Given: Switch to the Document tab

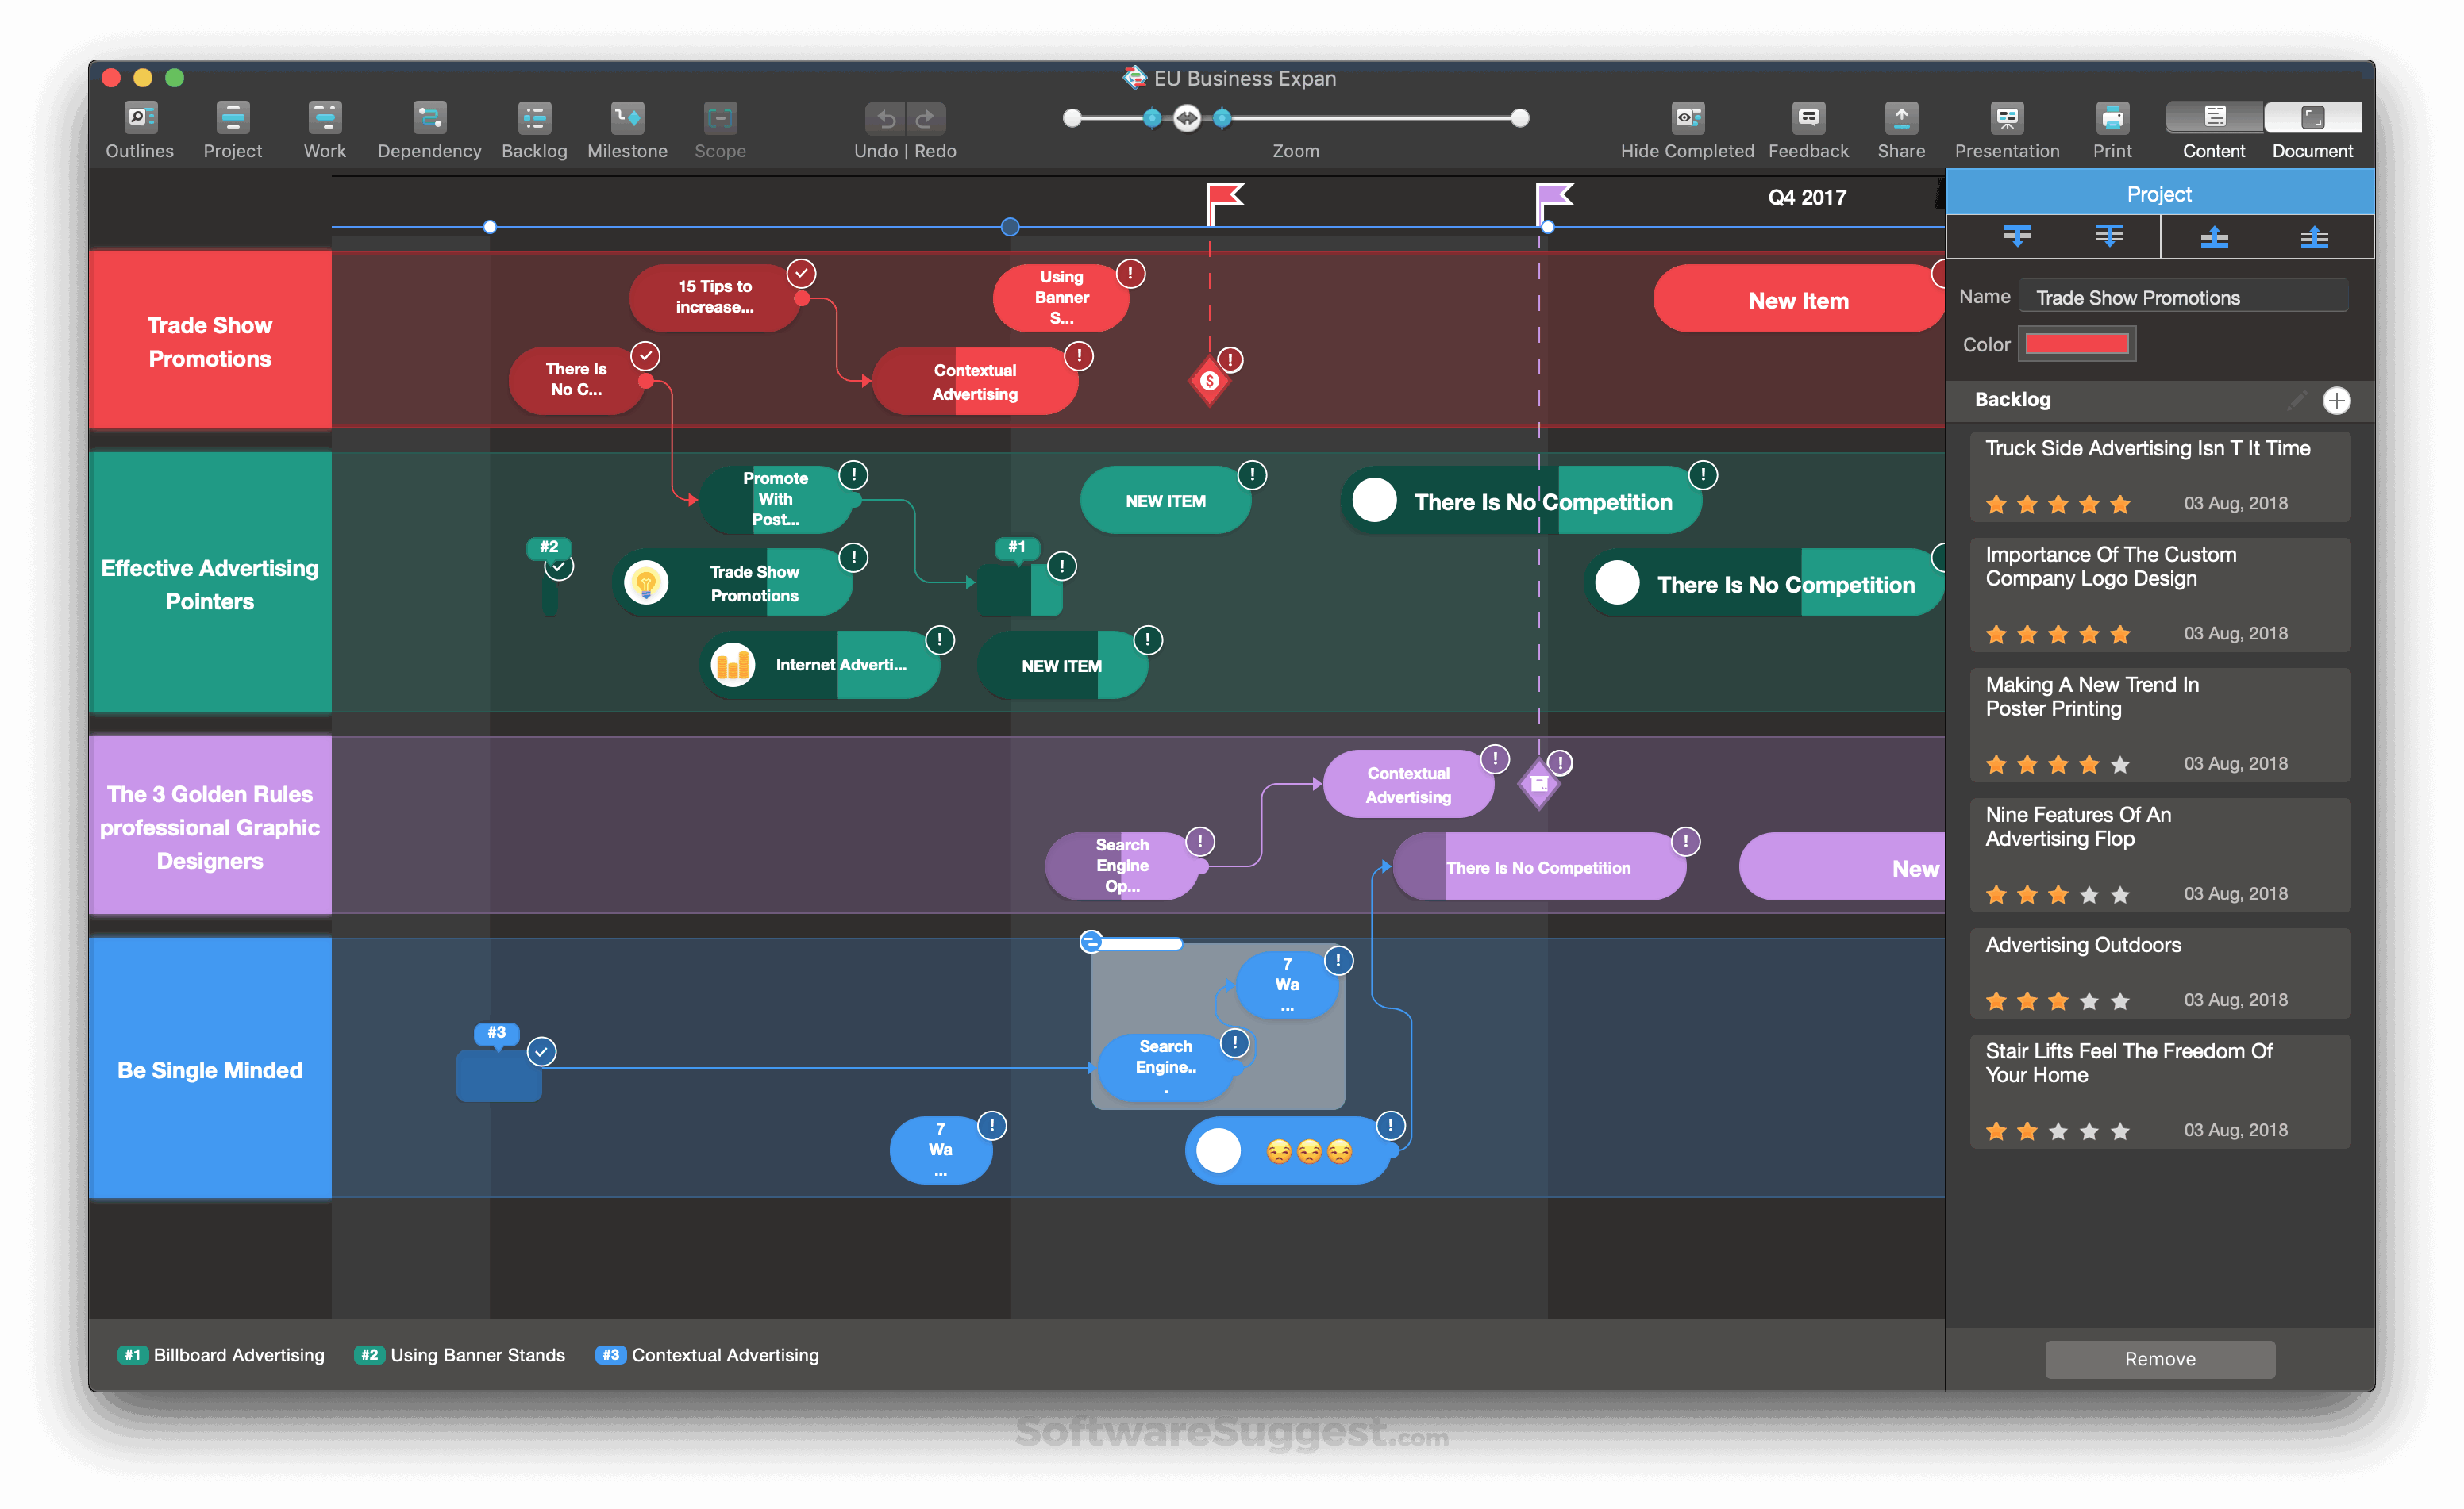Looking at the screenshot, I should point(2312,128).
